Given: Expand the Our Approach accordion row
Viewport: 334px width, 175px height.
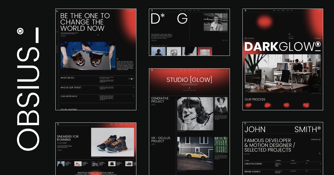Looking at the screenshot, I should click(x=134, y=96).
